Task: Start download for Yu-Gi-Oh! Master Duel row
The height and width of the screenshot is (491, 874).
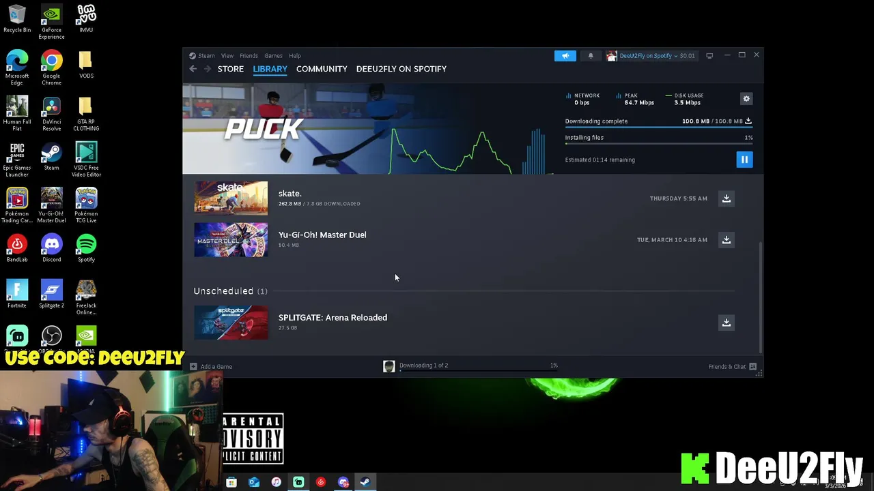Action: click(727, 240)
